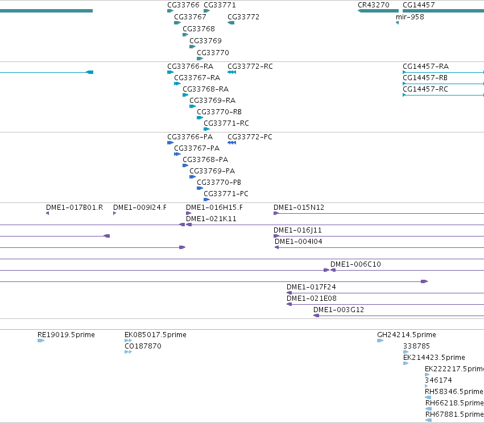Open the CG33770 gene label
Image resolution: width=484 pixels, height=423 pixels.
(213, 53)
